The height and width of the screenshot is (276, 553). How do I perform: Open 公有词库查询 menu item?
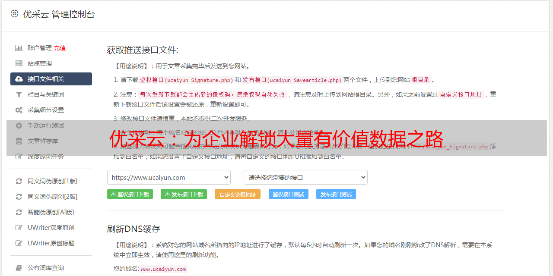[51, 268]
